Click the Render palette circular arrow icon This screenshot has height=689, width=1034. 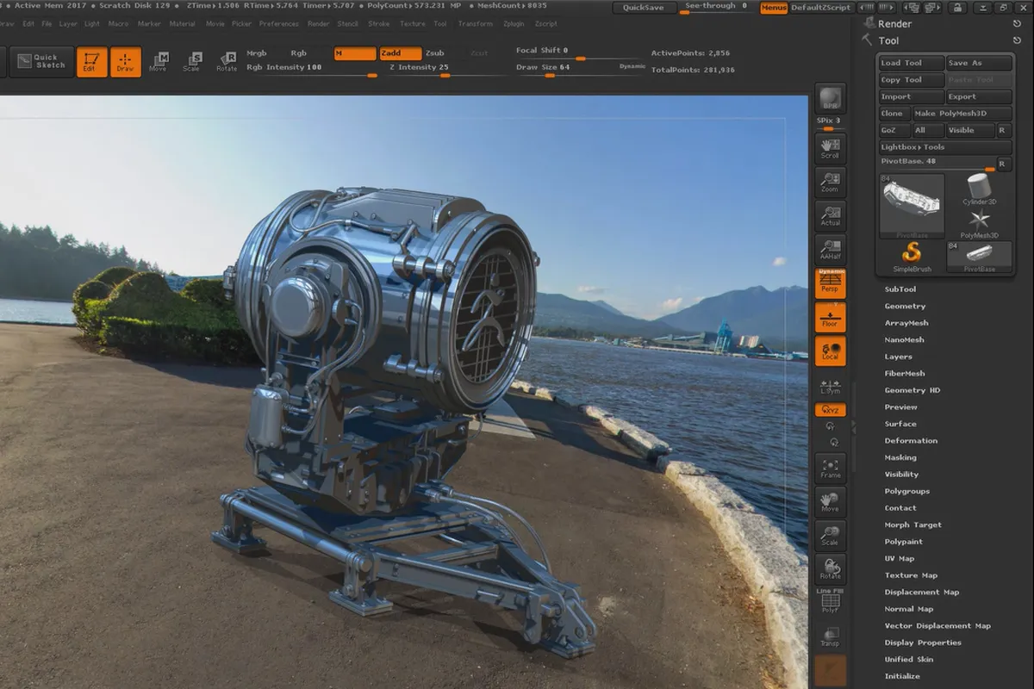pyautogui.click(x=1018, y=24)
